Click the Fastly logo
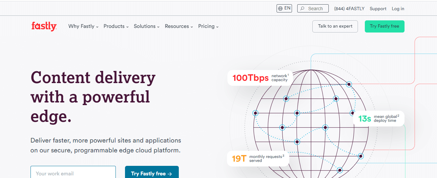Screen dimensions: 437x178 pyautogui.click(x=44, y=26)
